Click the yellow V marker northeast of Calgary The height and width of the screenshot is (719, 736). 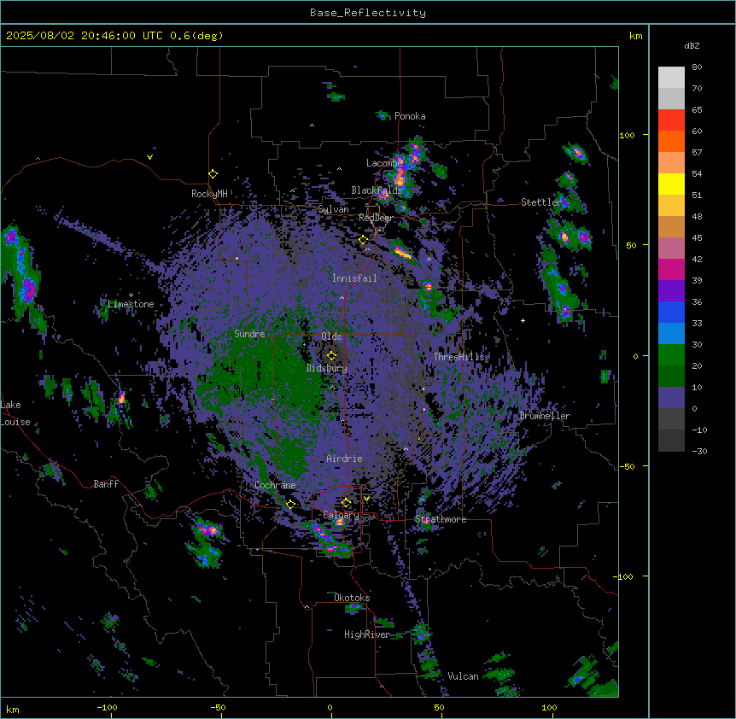click(366, 499)
